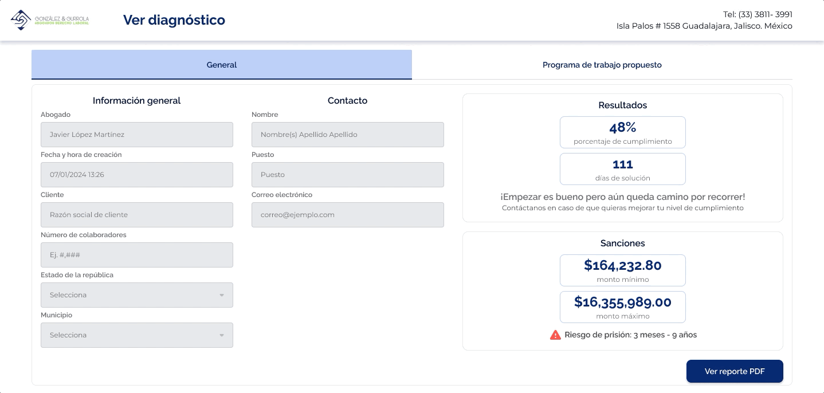This screenshot has height=393, width=824.
Task: Click the 48% porcentaje de cumplimiento card
Action: pos(623,132)
